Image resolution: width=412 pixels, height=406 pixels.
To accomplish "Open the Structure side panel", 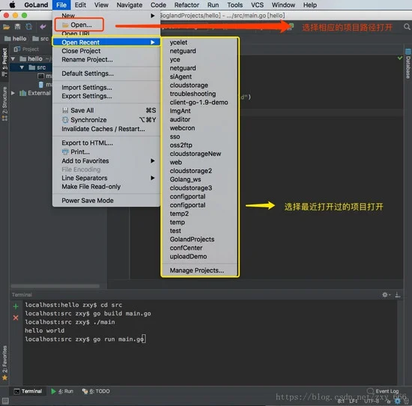I will click(4, 103).
